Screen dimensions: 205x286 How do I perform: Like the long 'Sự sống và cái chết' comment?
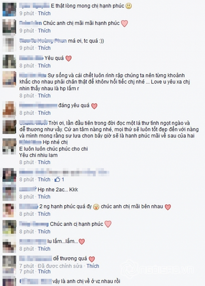click(x=44, y=96)
